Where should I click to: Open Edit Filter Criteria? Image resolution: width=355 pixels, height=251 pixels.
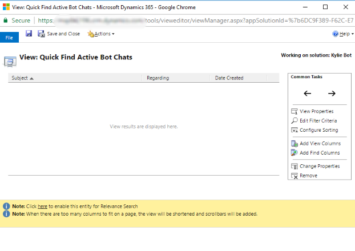click(x=318, y=120)
